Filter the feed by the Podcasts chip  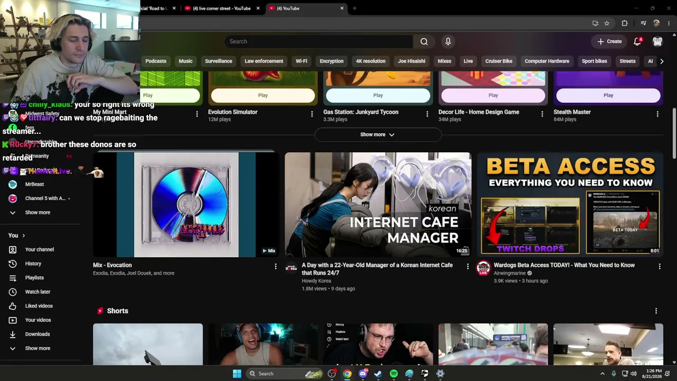click(155, 61)
